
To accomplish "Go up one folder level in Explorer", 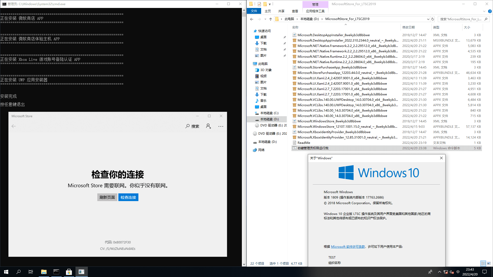I will coord(271,19).
